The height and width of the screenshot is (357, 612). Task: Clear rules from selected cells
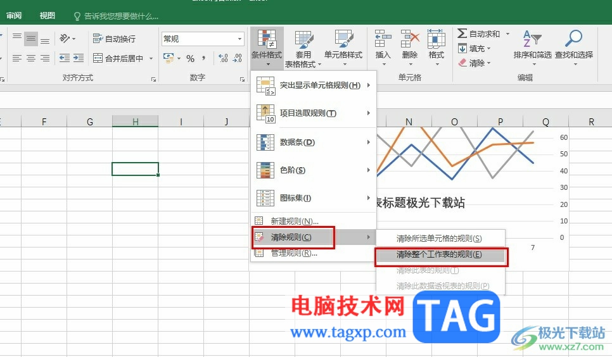[440, 239]
